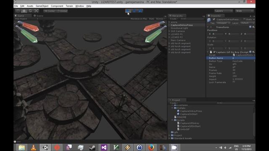The width and height of the screenshot is (269, 151).
Task: Open the File menu
Action: (16, 6)
